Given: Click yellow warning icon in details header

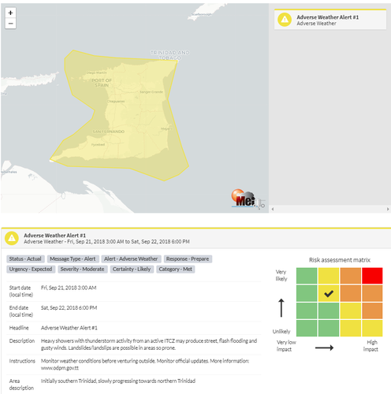Looking at the screenshot, I should click(12, 238).
